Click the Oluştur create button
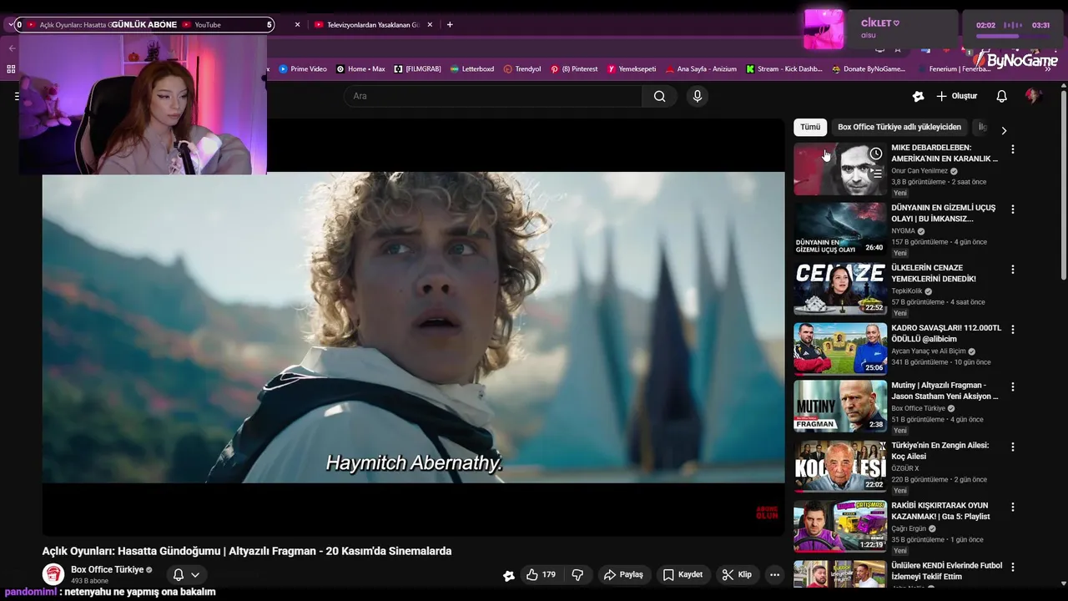 point(956,96)
